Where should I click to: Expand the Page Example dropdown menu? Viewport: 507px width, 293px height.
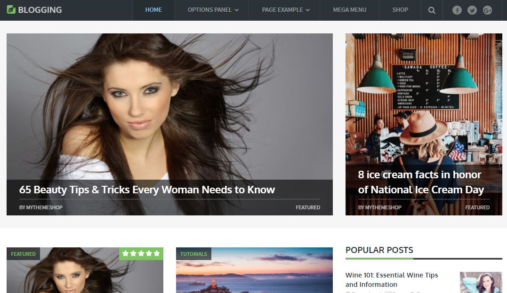(286, 10)
